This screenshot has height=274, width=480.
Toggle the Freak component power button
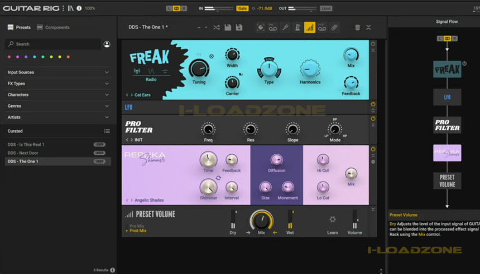pyautogui.click(x=373, y=43)
